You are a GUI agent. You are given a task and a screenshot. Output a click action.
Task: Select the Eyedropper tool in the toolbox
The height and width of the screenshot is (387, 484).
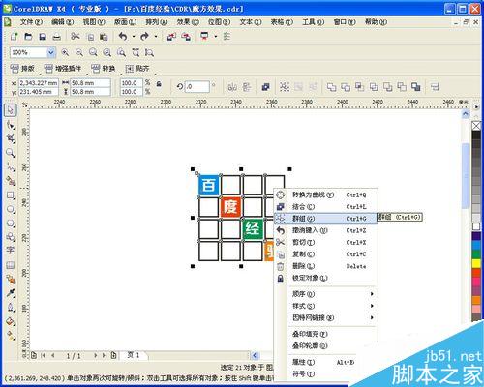click(11, 293)
